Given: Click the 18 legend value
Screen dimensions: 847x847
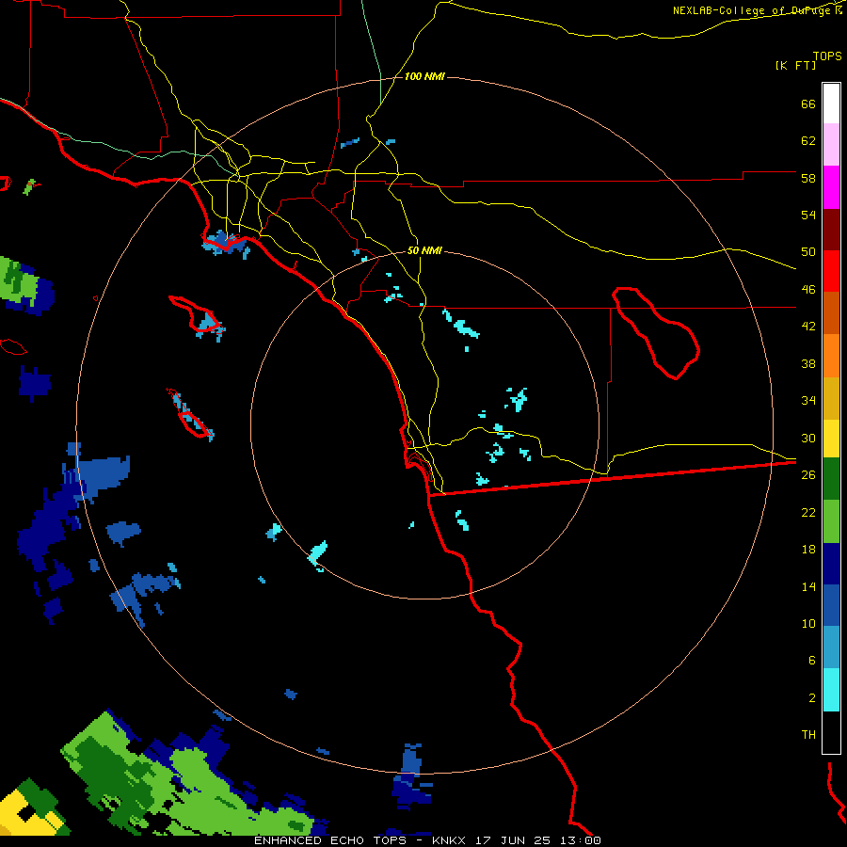Looking at the screenshot, I should click(808, 550).
